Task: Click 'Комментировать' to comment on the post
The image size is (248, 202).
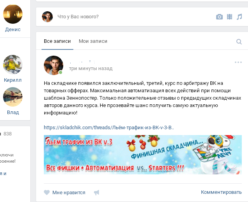Action: pyautogui.click(x=221, y=192)
